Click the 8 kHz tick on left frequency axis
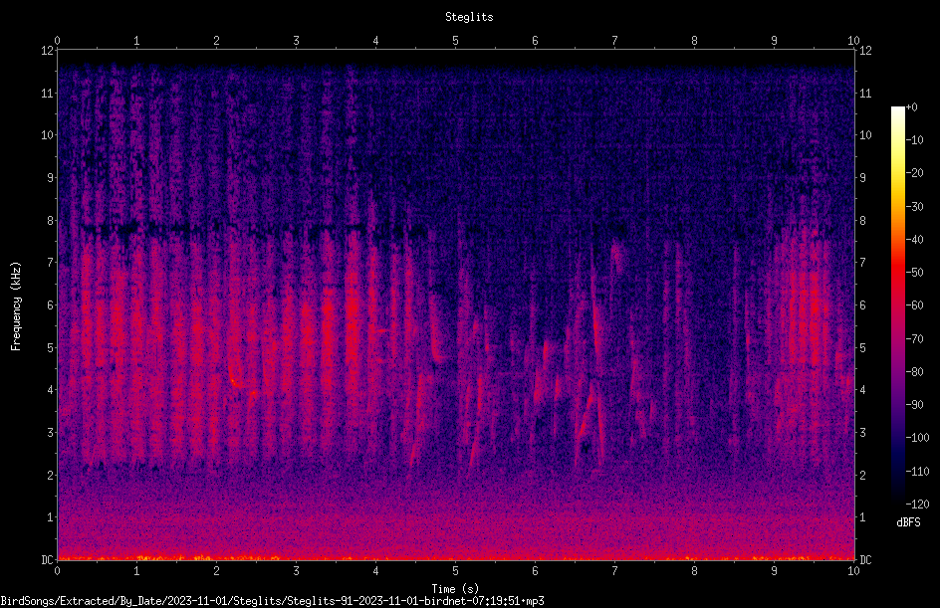940x608 pixels. coord(51,220)
